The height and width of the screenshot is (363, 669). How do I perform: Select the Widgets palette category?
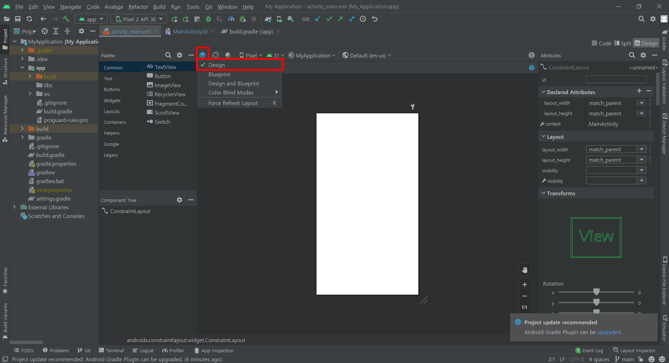coord(112,100)
